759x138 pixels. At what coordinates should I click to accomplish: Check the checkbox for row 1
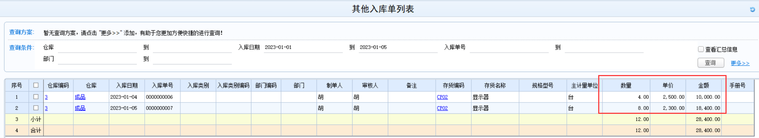(36, 97)
